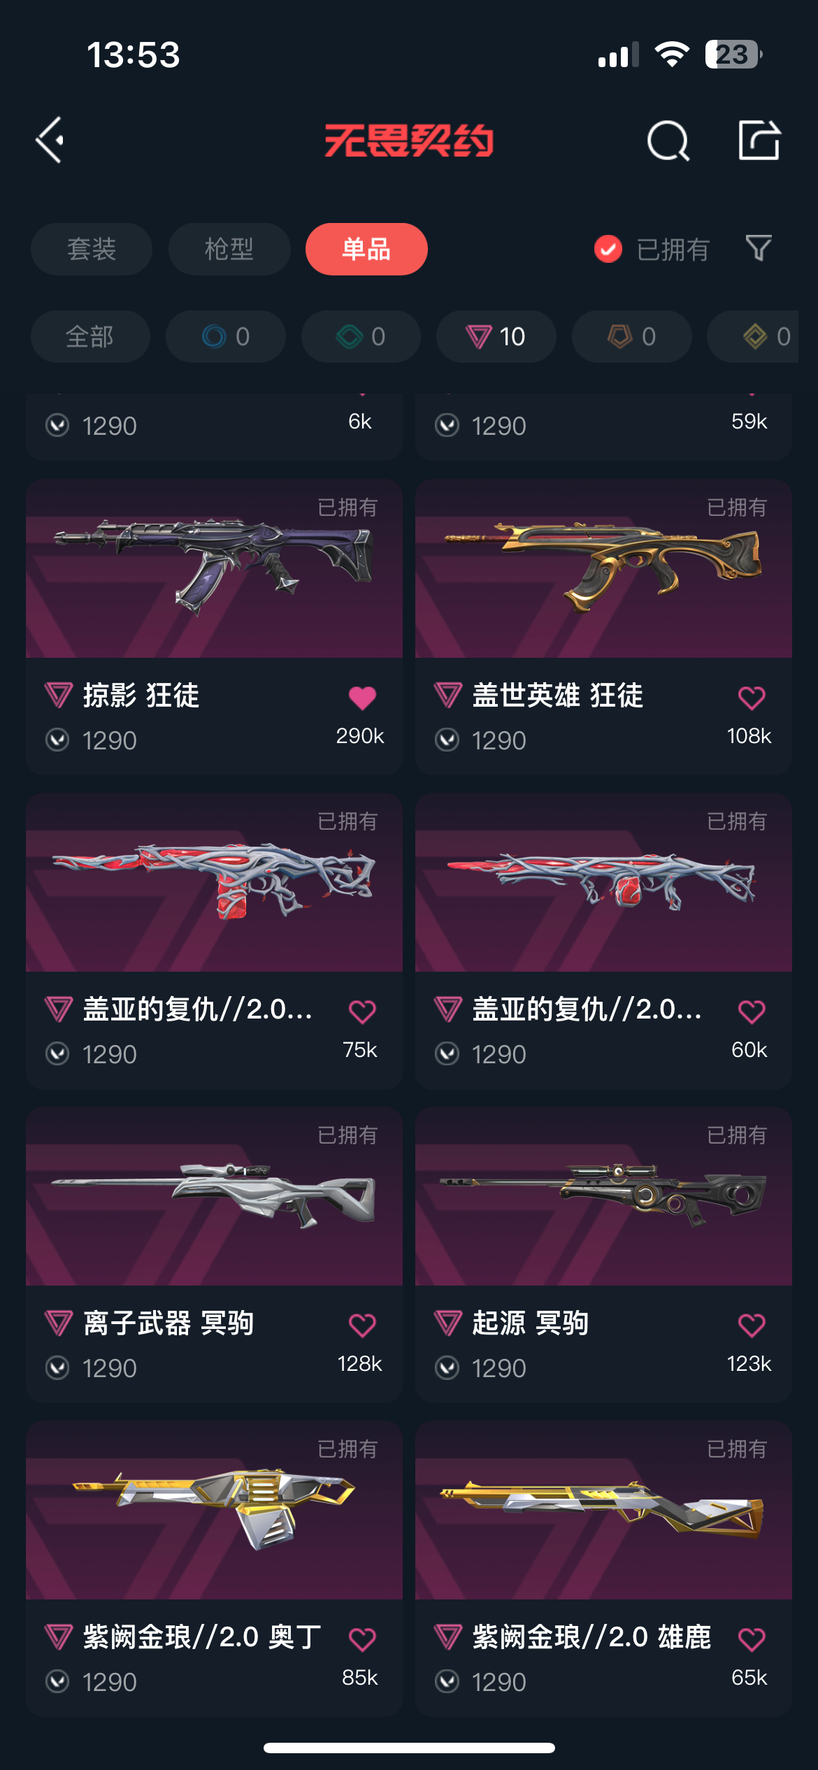Viewport: 818px width, 1770px height.
Task: Like the 离子武器 冥驹 skin heart
Action: (x=362, y=1325)
